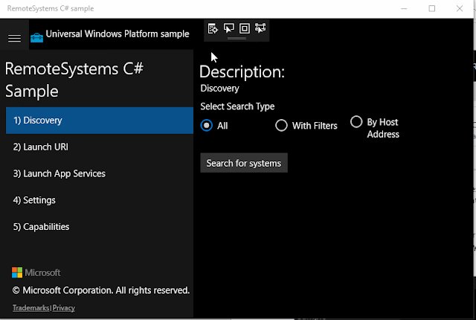Click the Microsoft logo
This screenshot has height=320, width=476.
36,272
